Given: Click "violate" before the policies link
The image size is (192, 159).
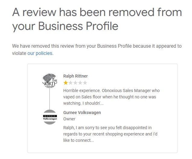Looking at the screenshot, I should pos(19,53).
